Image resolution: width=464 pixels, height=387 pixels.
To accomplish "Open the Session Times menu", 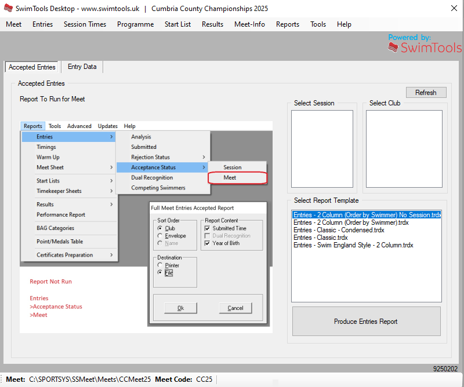I will click(x=85, y=24).
